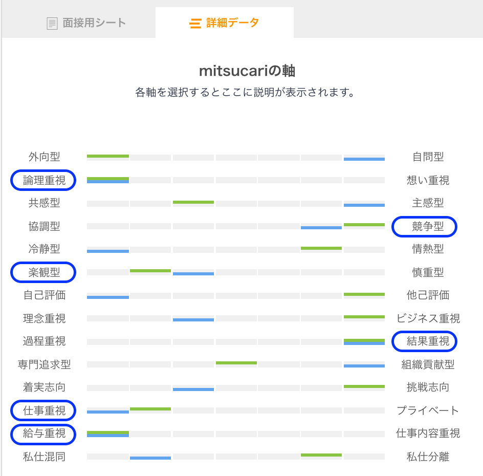Click the document icon on 面接用シート tab

(x=52, y=23)
